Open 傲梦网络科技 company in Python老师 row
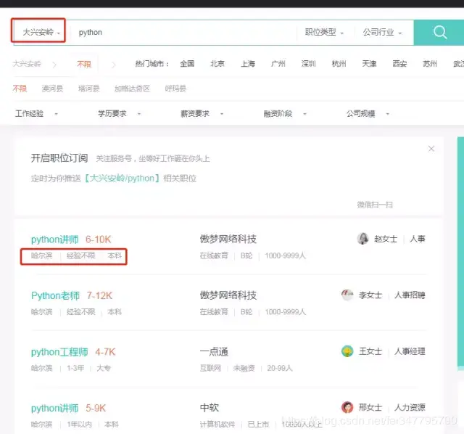Screen dimensions: 464x434 [x=228, y=295]
